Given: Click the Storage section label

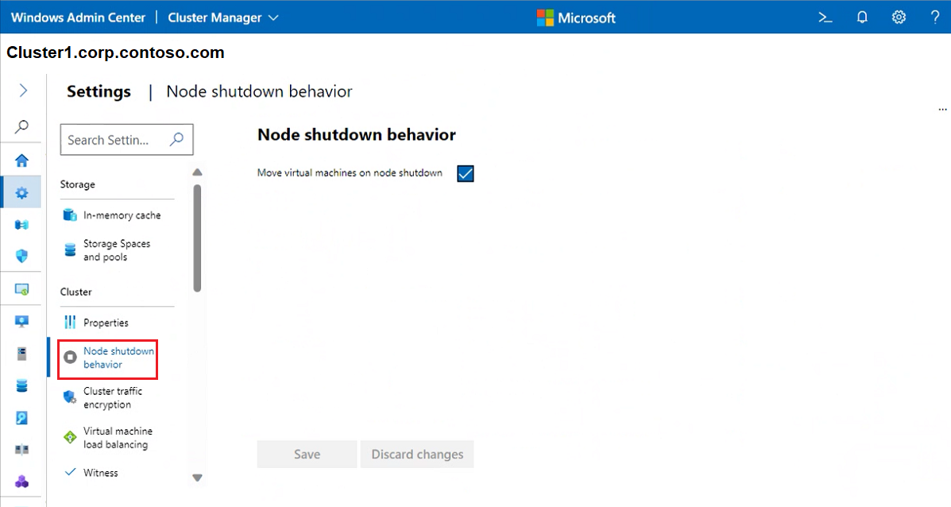Looking at the screenshot, I should [x=78, y=184].
